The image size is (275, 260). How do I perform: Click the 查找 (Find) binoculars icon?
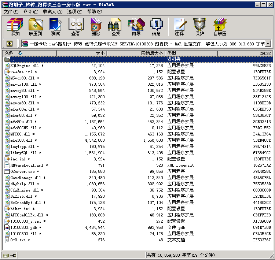116,27
